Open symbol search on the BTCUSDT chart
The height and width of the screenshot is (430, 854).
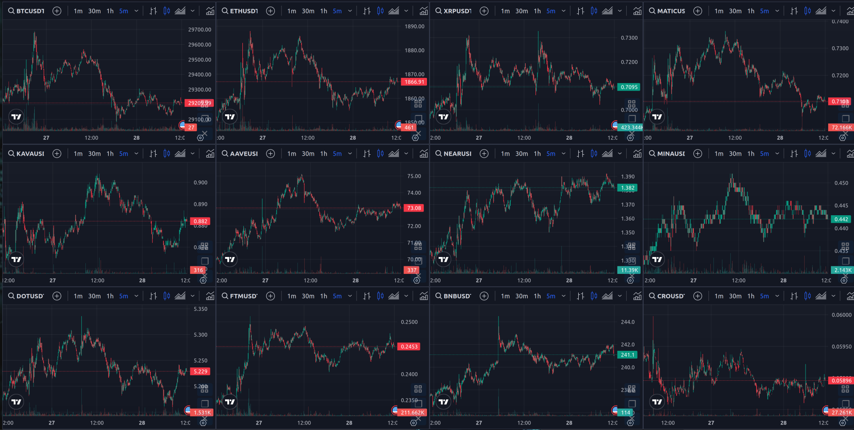[x=26, y=11]
